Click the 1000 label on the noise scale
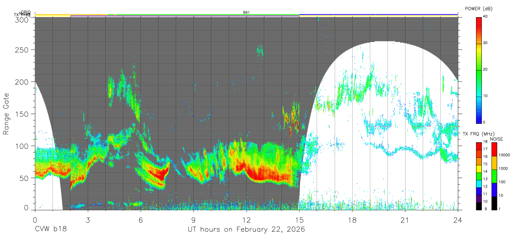 pos(504,168)
